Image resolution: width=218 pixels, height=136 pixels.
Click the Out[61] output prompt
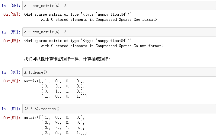(11, 118)
